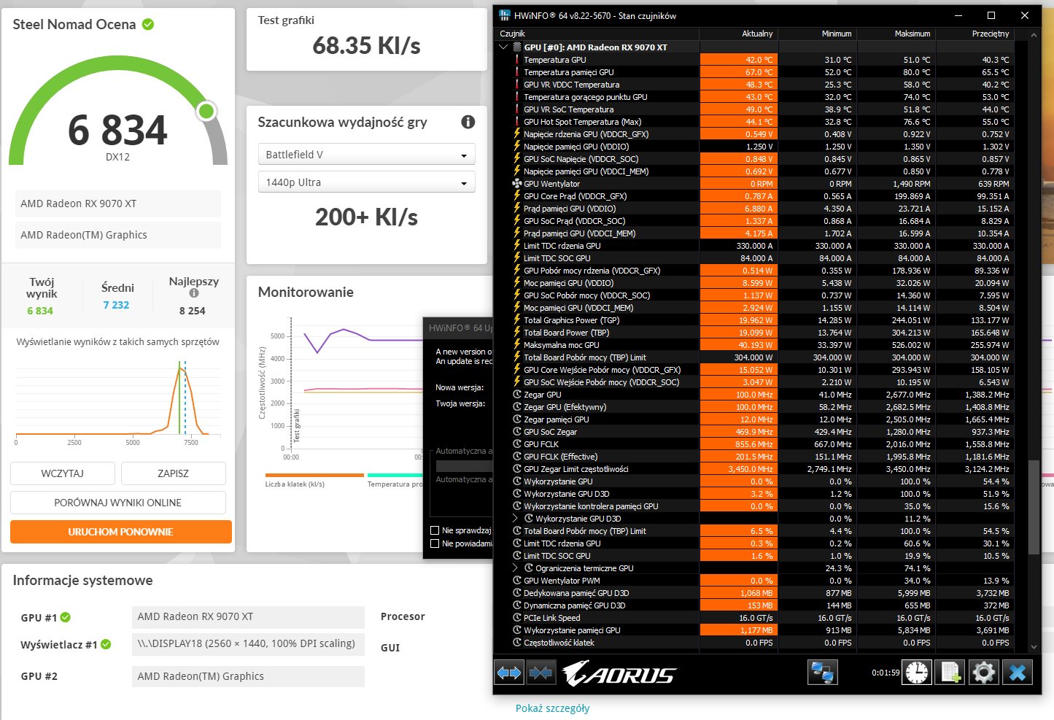Collapse the GPU [#0] AMD Radeon sensor group
The height and width of the screenshot is (720, 1054).
(503, 47)
